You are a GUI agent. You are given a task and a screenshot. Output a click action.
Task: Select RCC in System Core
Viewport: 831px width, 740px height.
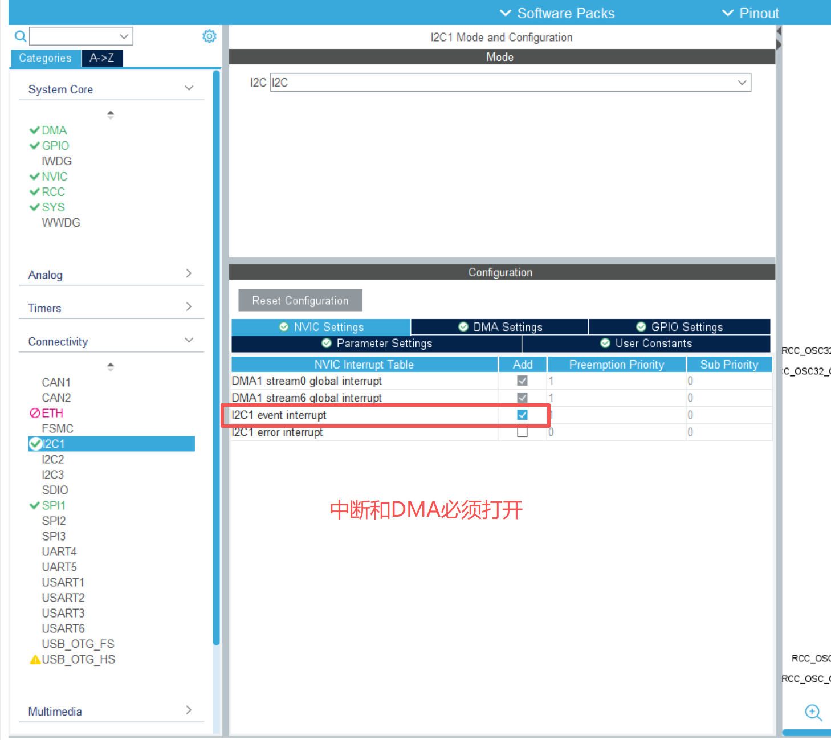pyautogui.click(x=53, y=192)
